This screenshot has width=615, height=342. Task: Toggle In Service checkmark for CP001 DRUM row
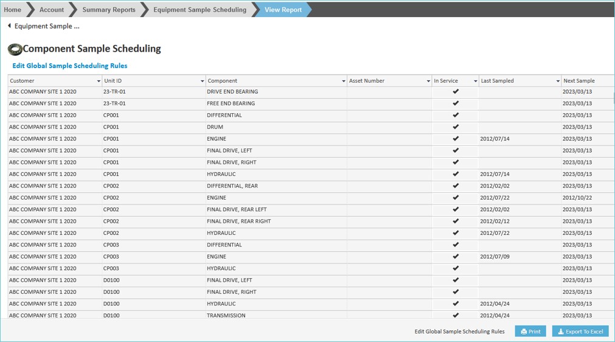tap(456, 127)
